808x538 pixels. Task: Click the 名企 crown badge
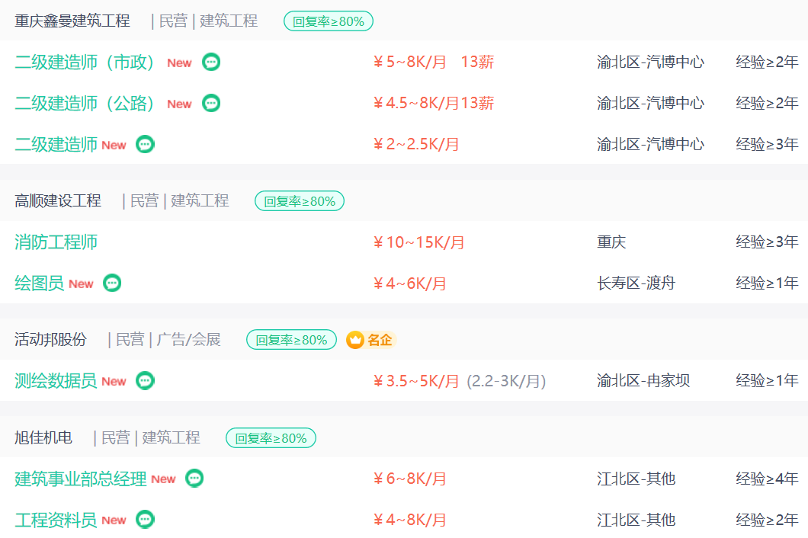(x=370, y=340)
